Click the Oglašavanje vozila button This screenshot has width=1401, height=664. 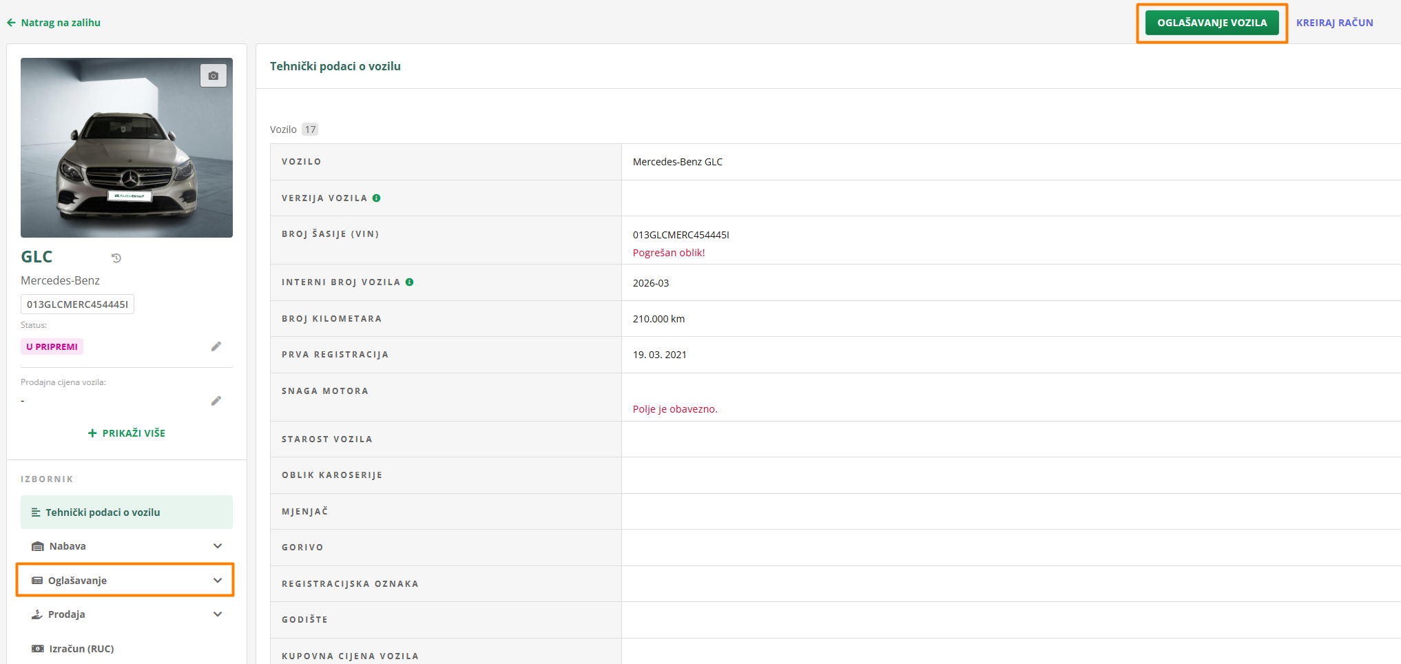tap(1212, 23)
